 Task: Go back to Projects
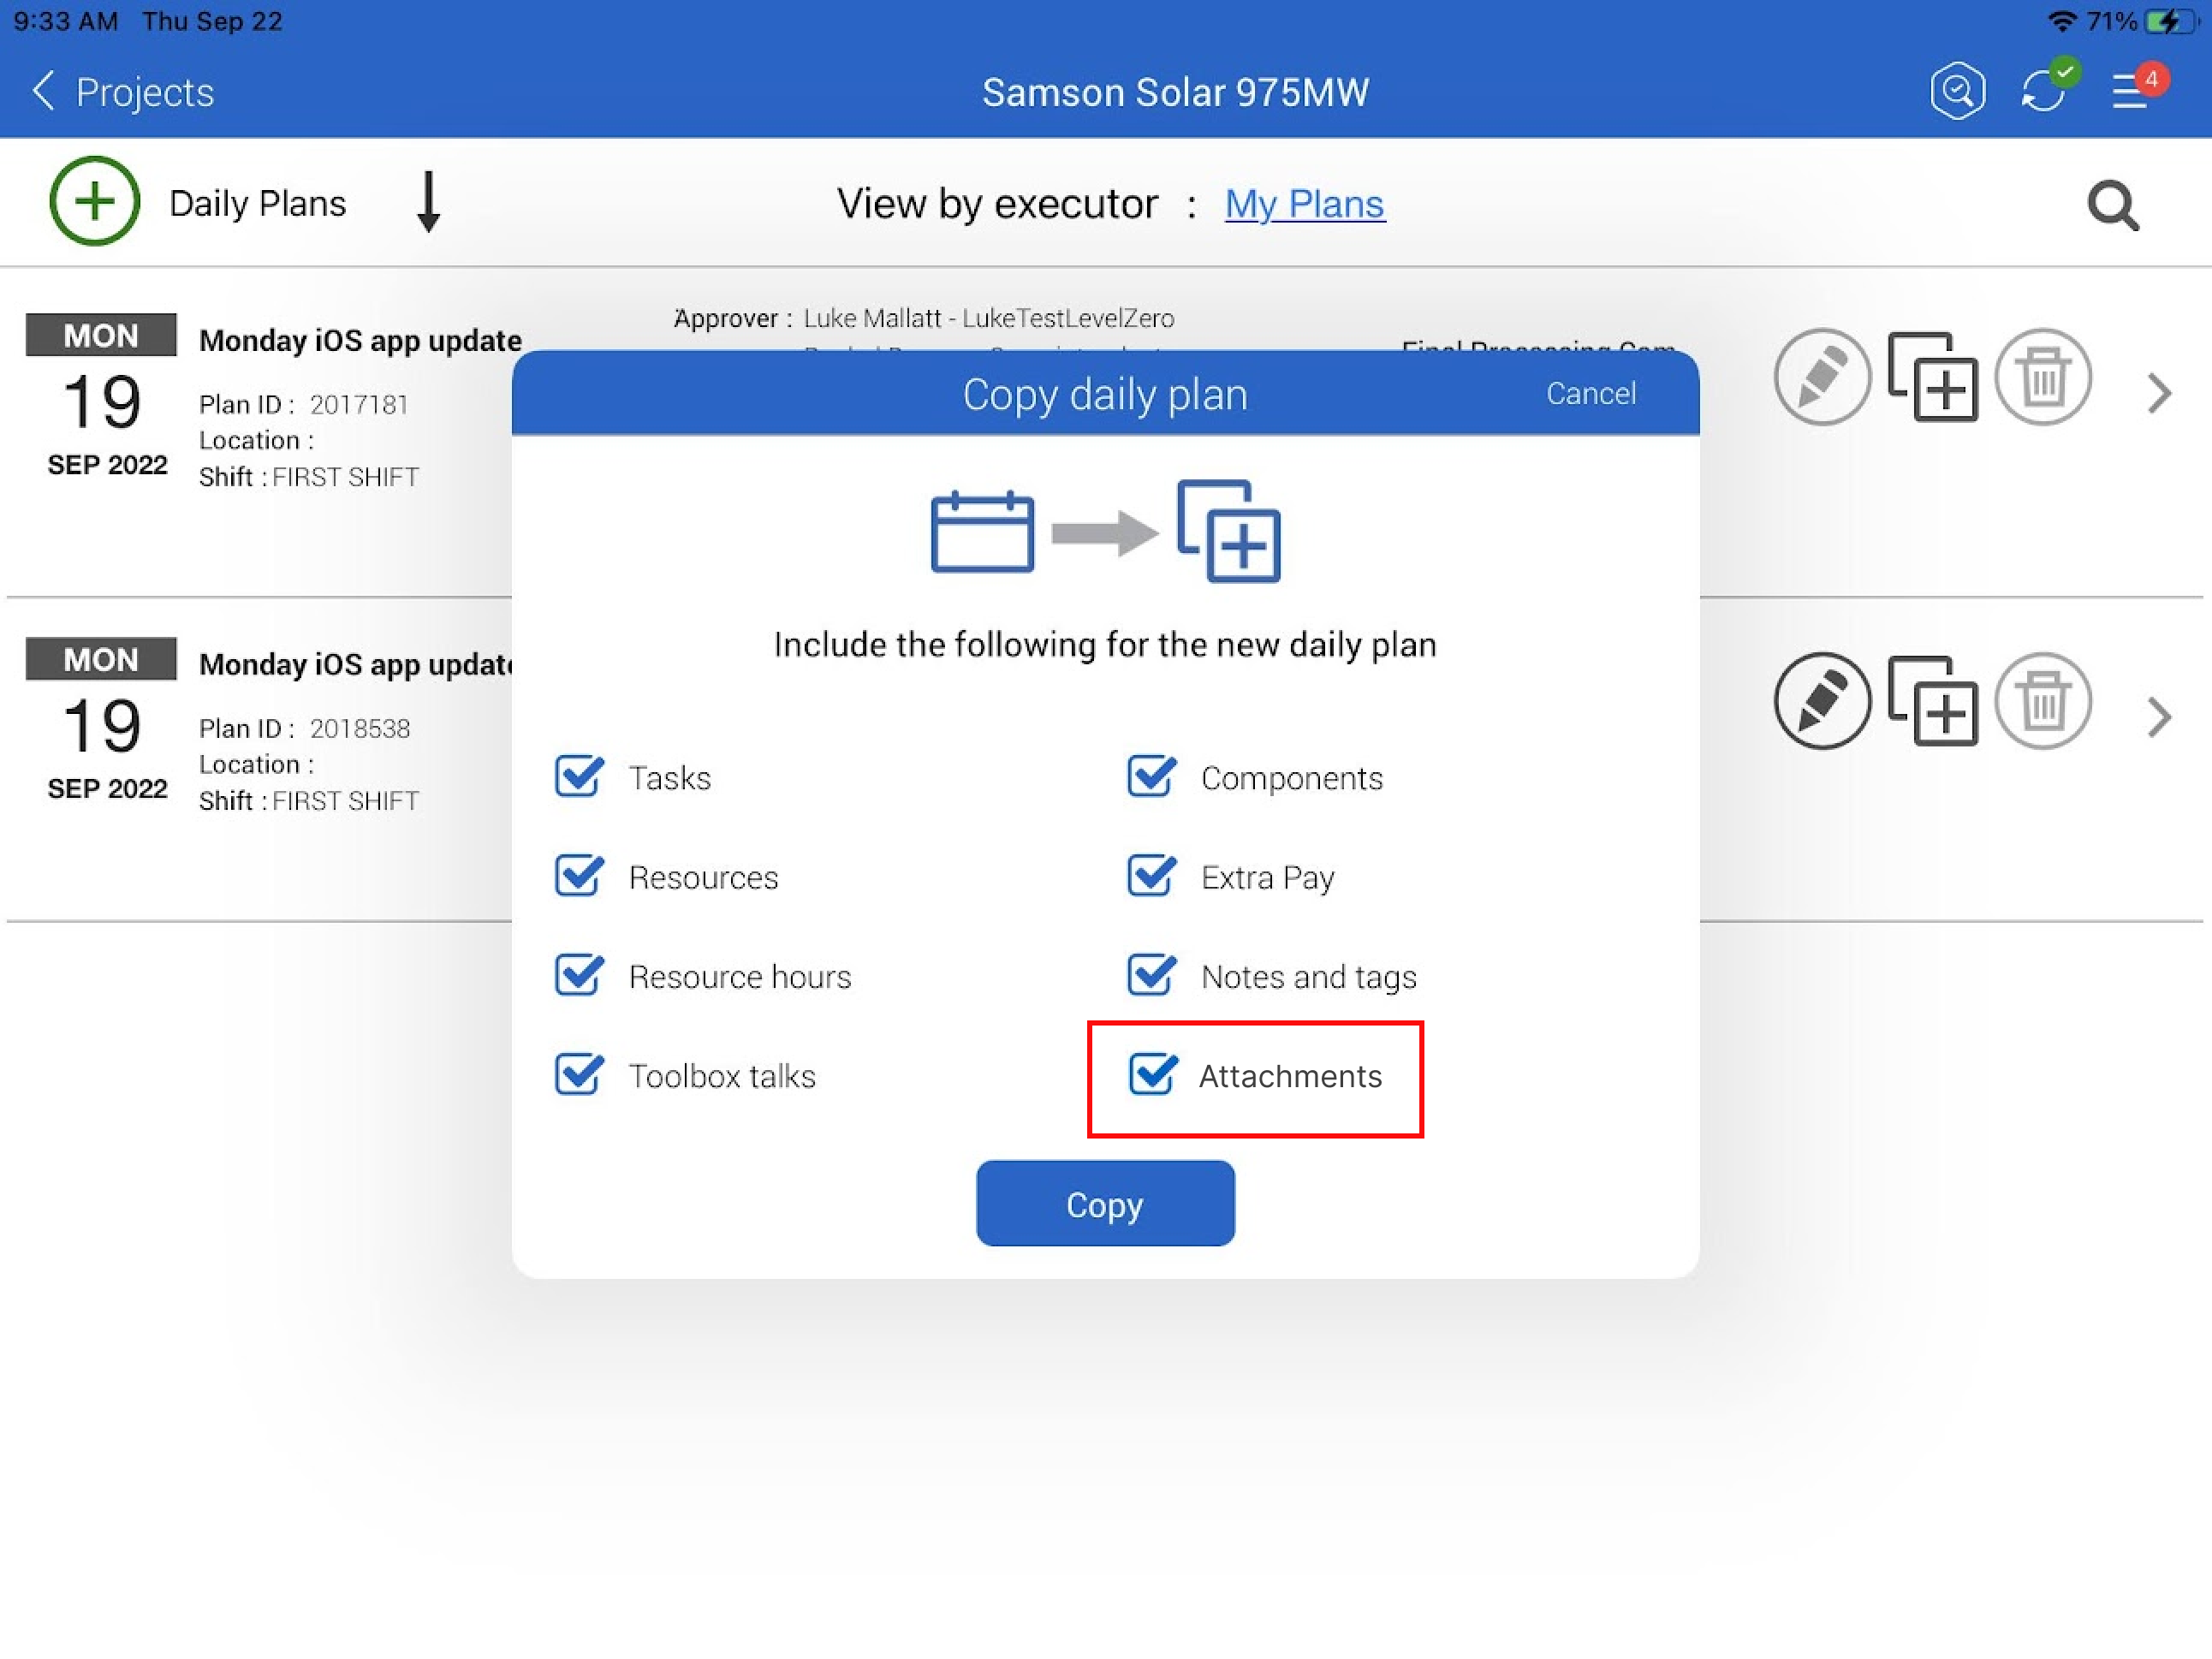(x=122, y=92)
